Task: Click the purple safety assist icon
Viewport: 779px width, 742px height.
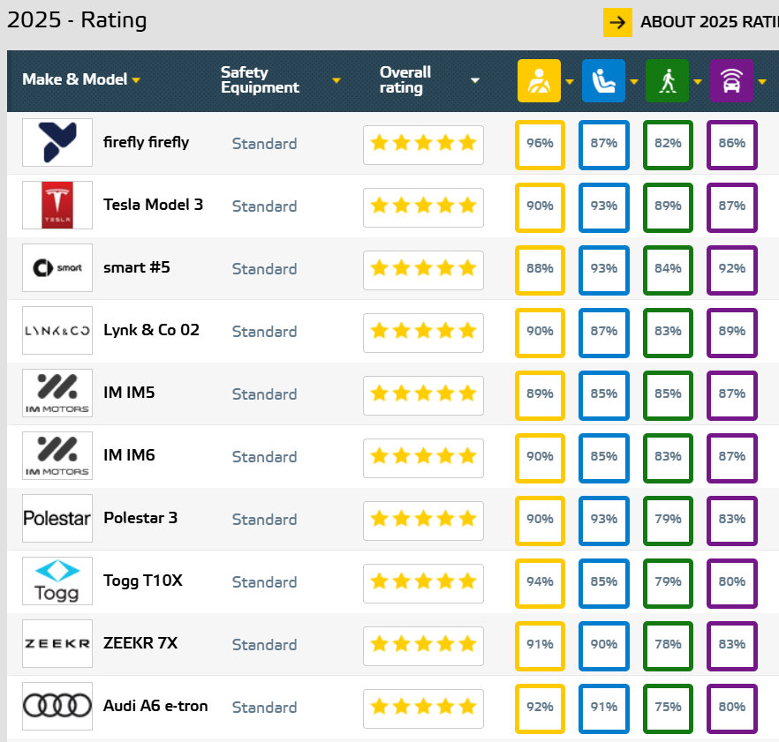Action: click(x=731, y=80)
